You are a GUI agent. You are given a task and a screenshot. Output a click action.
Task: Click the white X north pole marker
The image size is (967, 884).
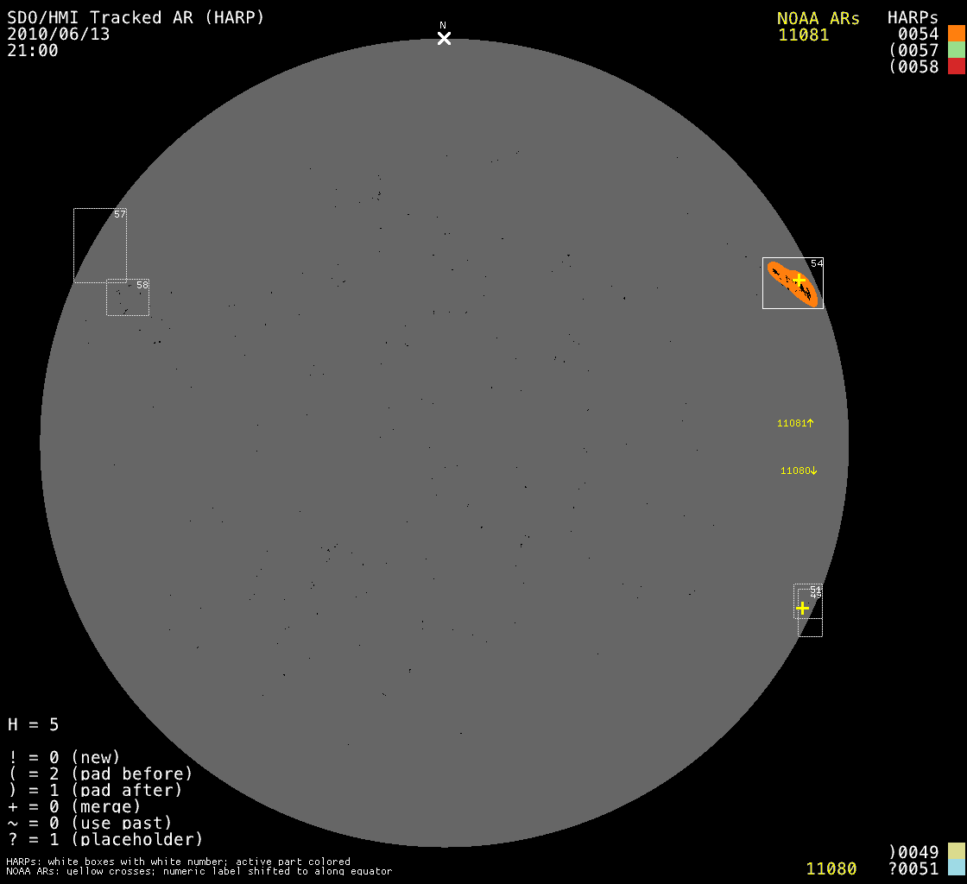coord(444,38)
